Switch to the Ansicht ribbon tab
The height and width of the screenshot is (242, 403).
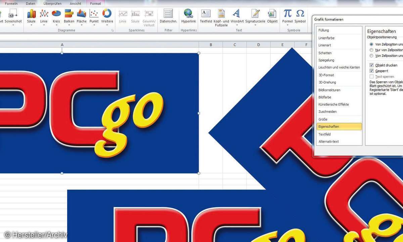[x=75, y=4]
